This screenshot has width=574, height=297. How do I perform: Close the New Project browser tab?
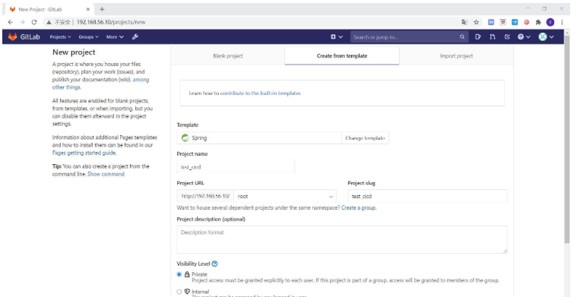[88, 9]
